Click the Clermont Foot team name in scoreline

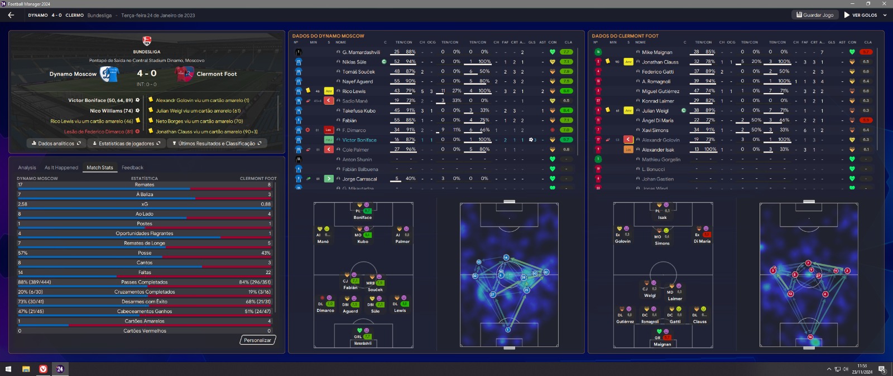point(217,74)
